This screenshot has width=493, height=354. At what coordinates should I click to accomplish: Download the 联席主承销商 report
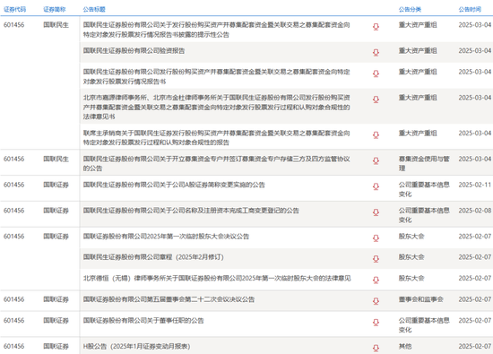pos(376,134)
